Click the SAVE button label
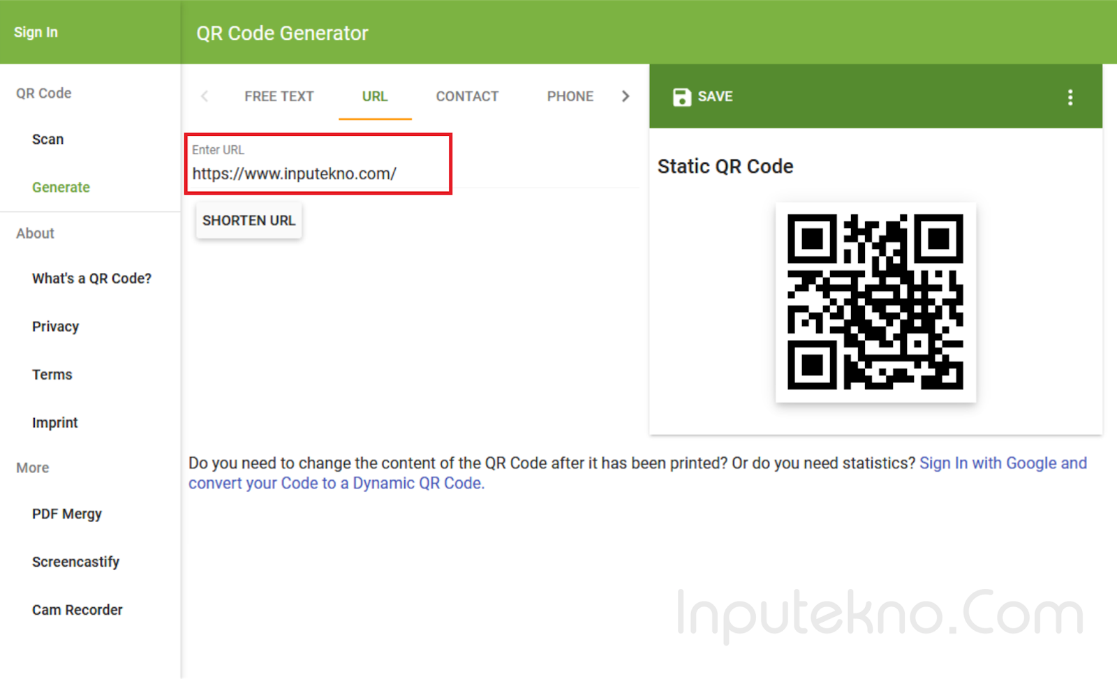 pyautogui.click(x=715, y=96)
